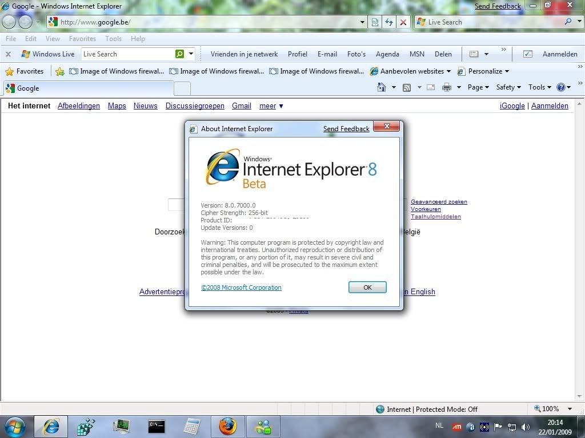
Task: Click Geavanceerd zoeken link
Action: point(439,201)
